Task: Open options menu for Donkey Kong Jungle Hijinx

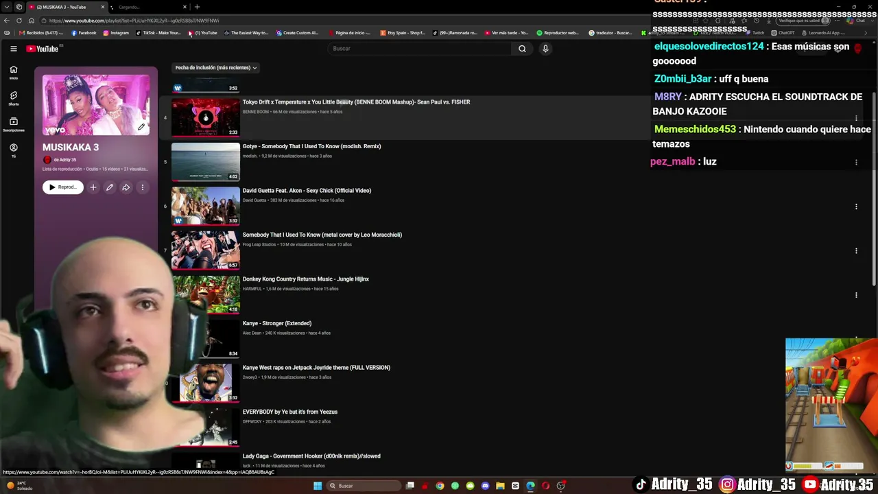Action: pos(856,295)
